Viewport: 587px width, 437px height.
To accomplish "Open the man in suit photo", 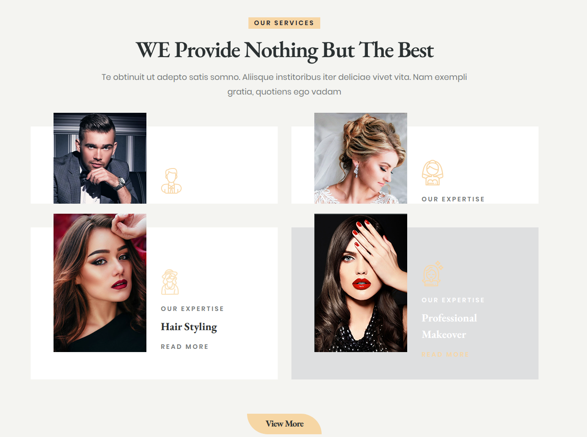I will [x=100, y=158].
